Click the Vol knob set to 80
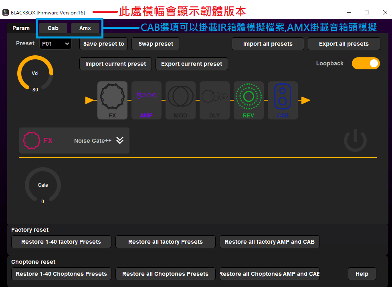The width and height of the screenshot is (392, 287). 35,73
